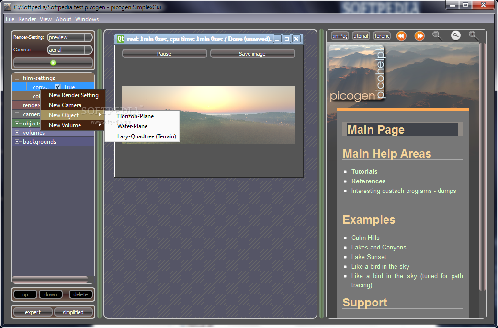Viewport: 498px width, 328px height.
Task: Click the delete button
Action: 80,294
